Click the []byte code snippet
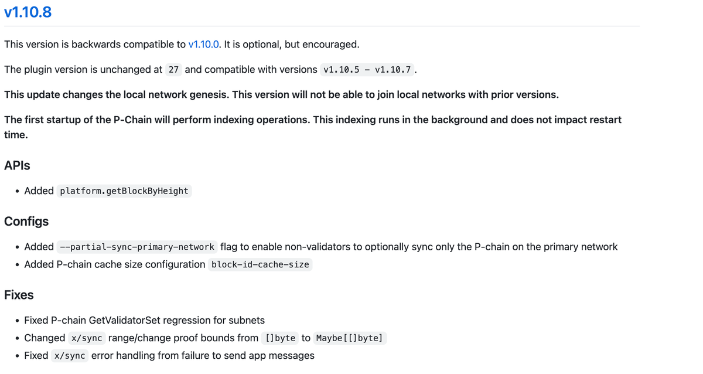This screenshot has width=703, height=374. pyautogui.click(x=280, y=338)
